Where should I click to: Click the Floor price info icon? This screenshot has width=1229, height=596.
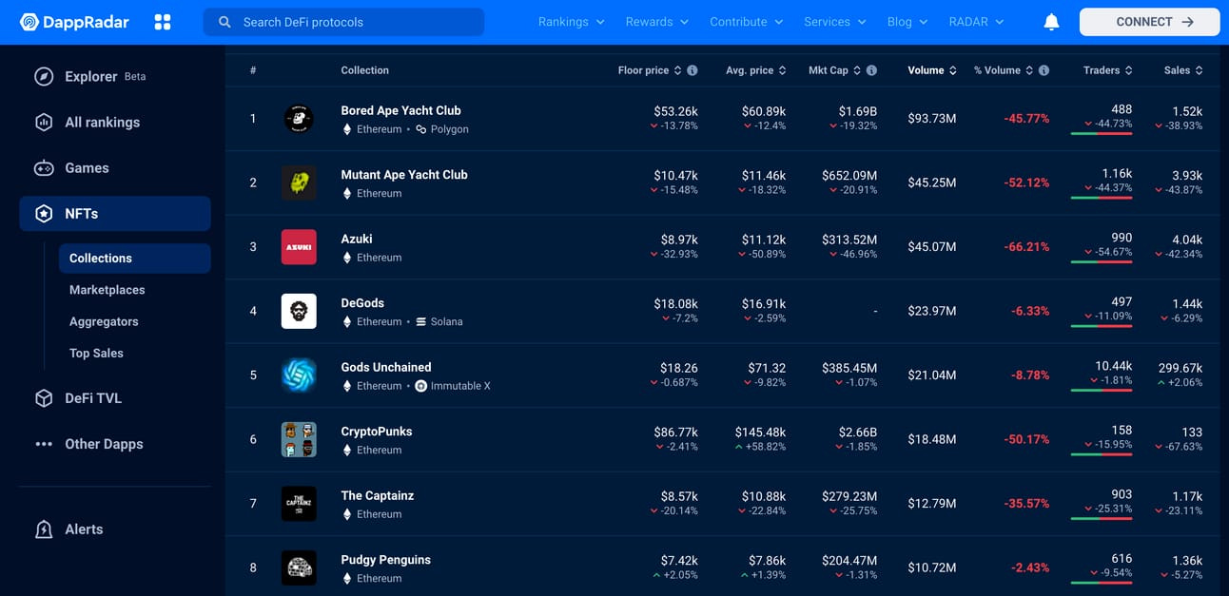[x=693, y=70]
